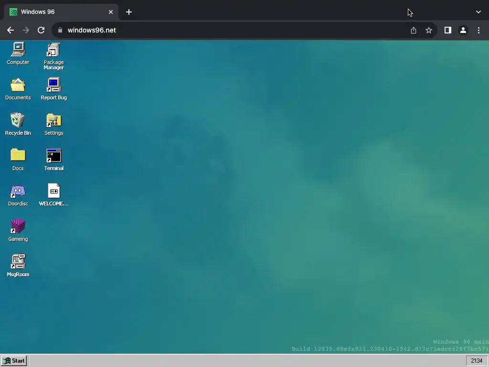Image resolution: width=489 pixels, height=367 pixels.
Task: Select the Report Bug shortcut
Action: 53,89
